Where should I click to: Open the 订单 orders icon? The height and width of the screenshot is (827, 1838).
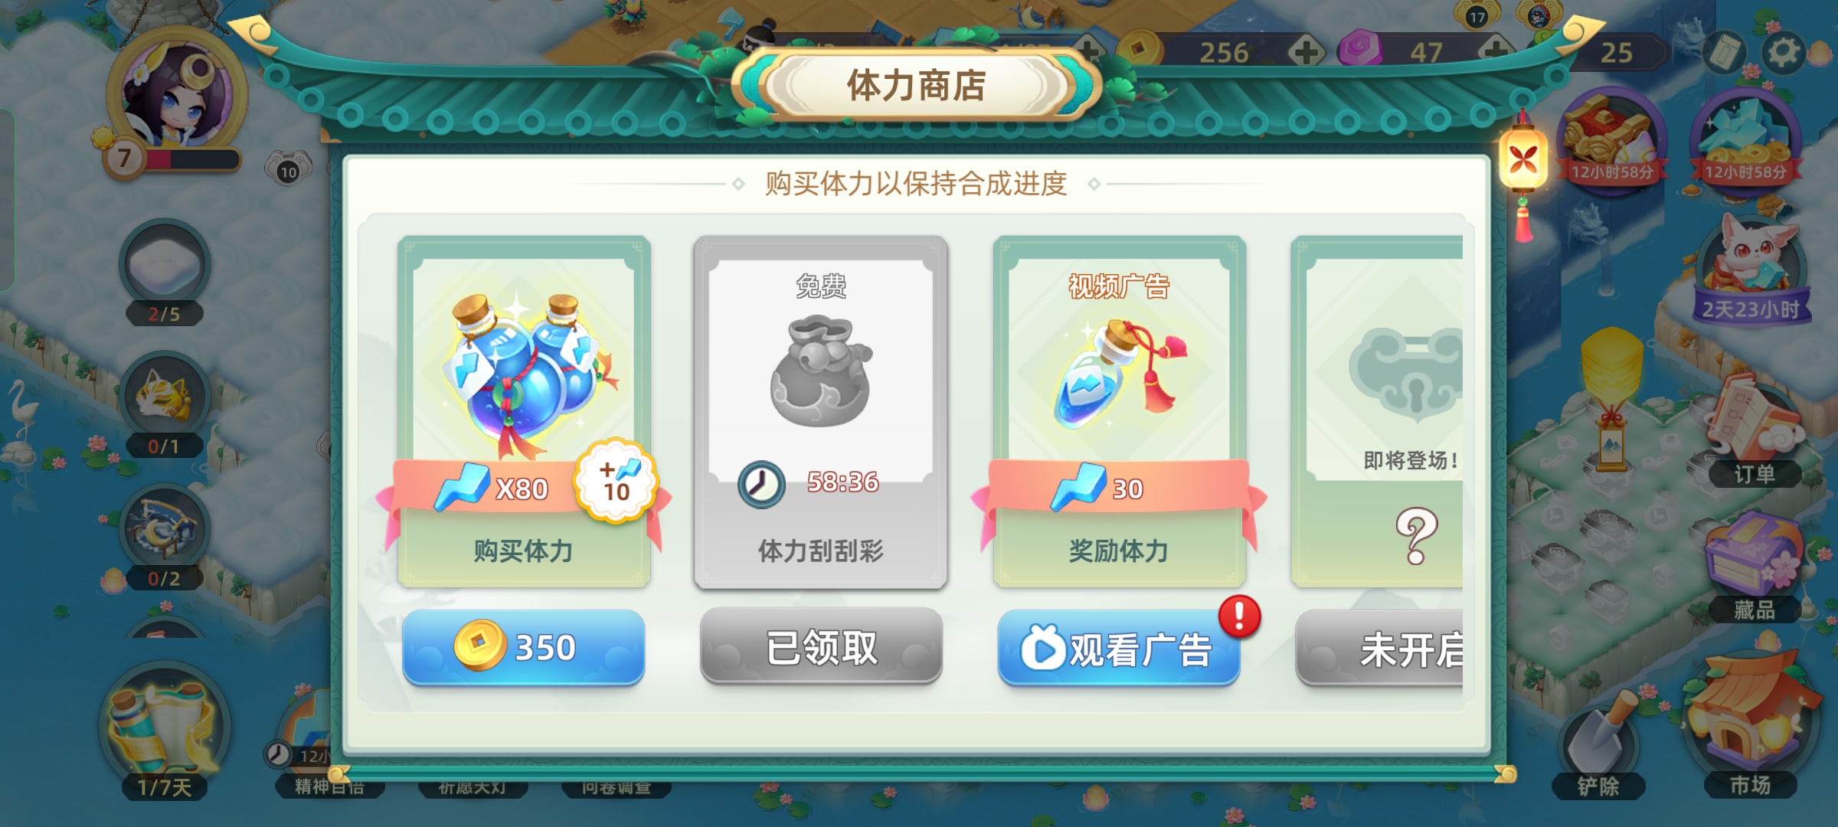[1752, 436]
